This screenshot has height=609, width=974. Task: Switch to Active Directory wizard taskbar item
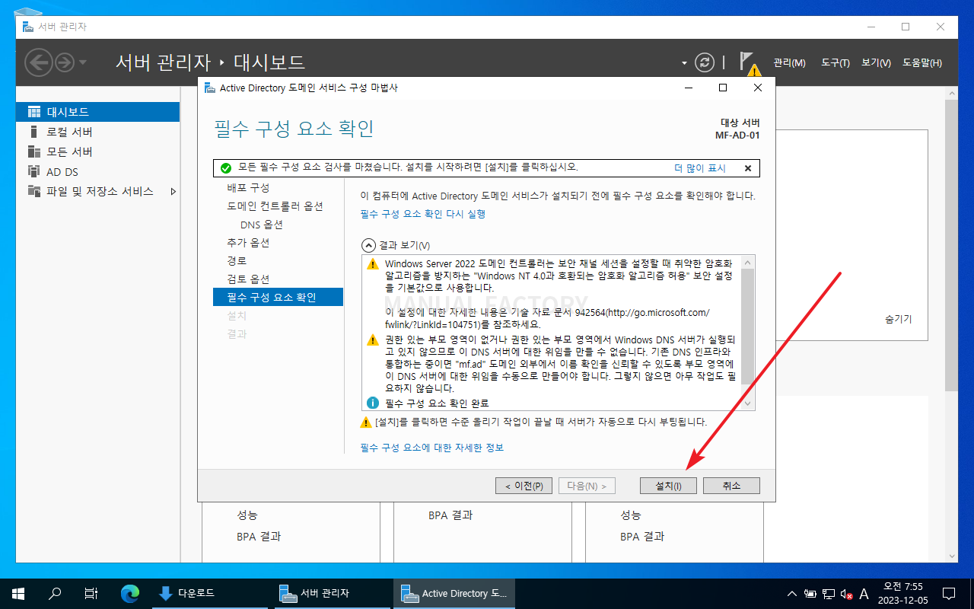(454, 593)
